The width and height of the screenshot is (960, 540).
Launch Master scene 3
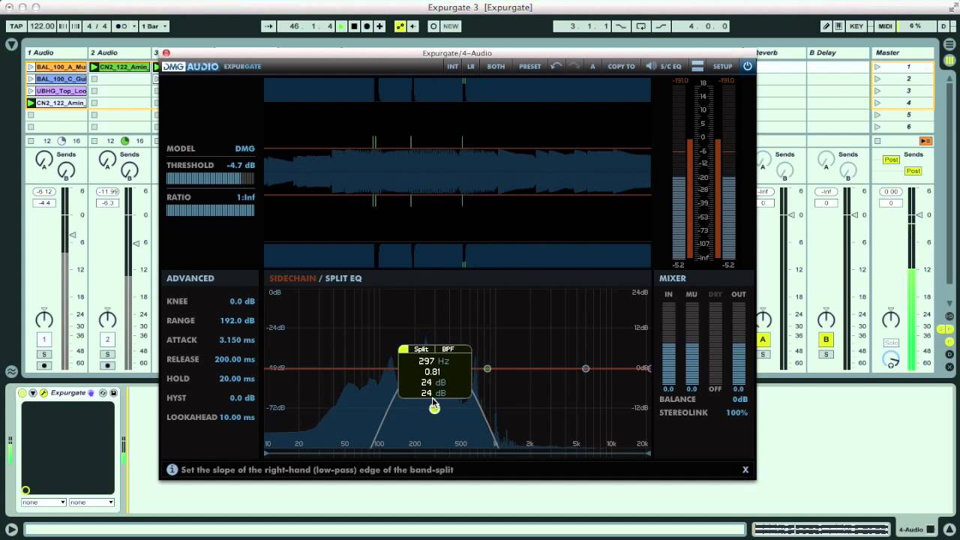(x=877, y=91)
